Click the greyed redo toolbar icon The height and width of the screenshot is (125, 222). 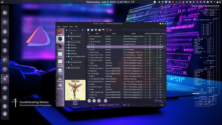[x=107, y=30]
